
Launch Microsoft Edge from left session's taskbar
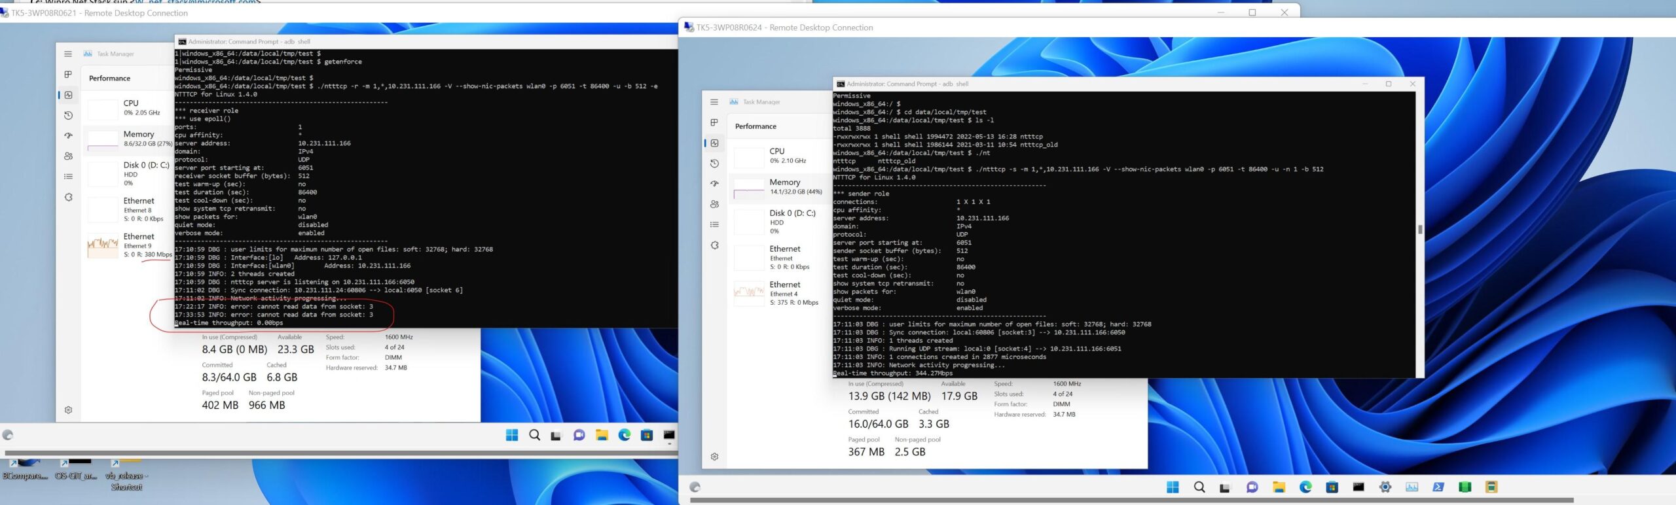[625, 435]
